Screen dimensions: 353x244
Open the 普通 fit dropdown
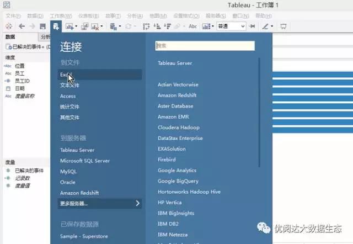231,26
